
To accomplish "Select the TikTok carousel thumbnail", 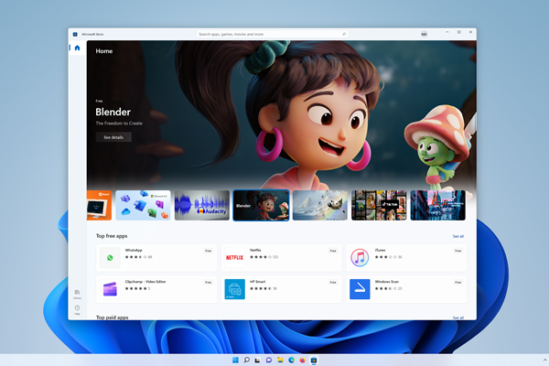I will (x=379, y=205).
